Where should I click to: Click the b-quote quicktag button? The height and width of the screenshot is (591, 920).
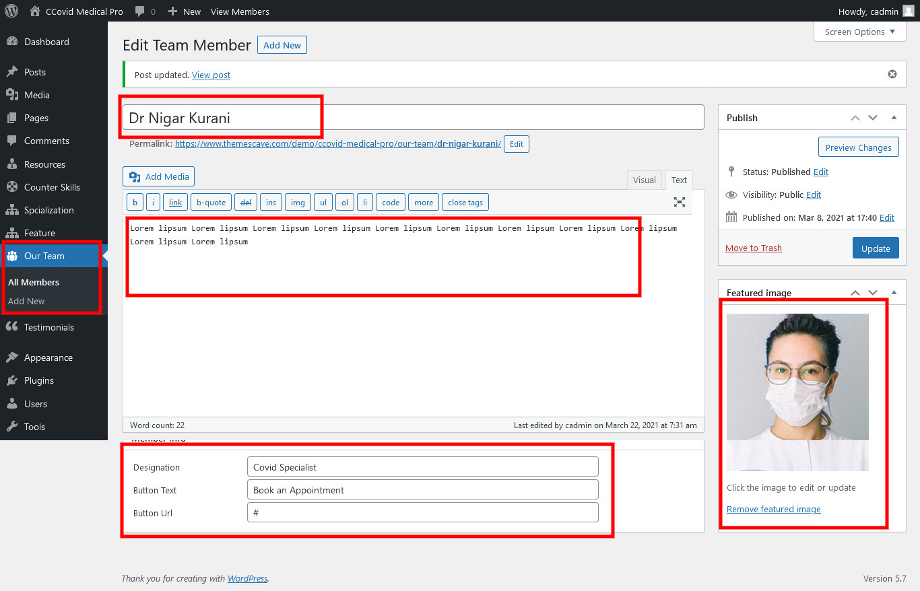pos(211,202)
